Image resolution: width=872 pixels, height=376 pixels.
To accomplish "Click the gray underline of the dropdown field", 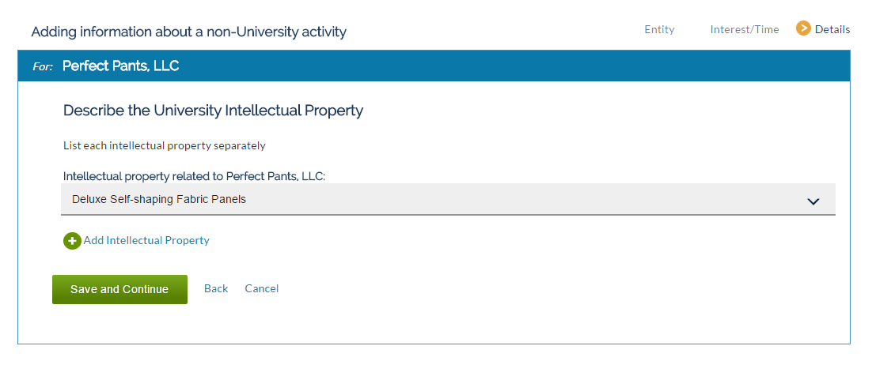I will pyautogui.click(x=448, y=214).
